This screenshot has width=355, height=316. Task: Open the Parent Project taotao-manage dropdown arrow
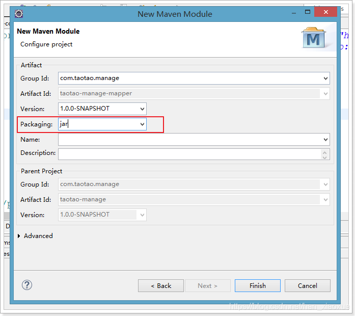(325, 200)
